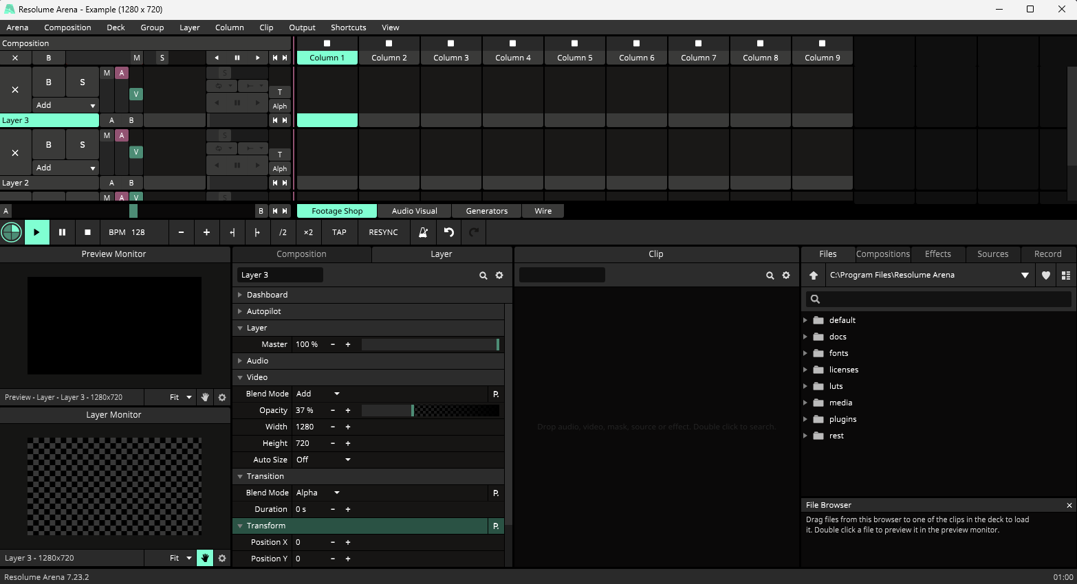1077x584 pixels.
Task: Click the Opacity slider bar in Video section
Action: 430,410
